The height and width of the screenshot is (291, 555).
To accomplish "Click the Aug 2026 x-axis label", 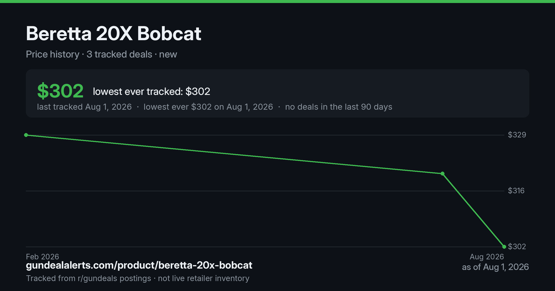I will tap(487, 256).
